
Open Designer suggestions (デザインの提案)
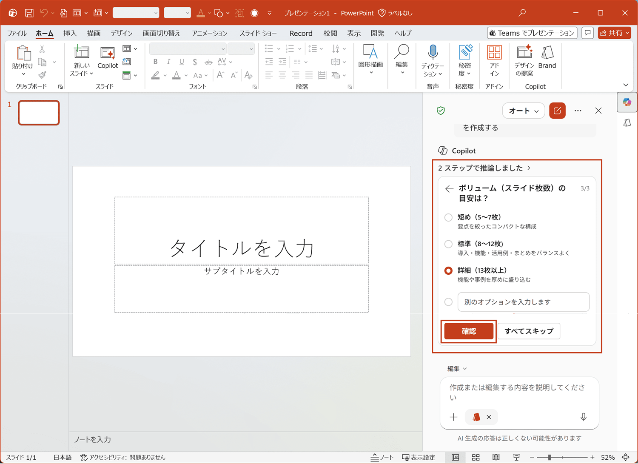(524, 61)
